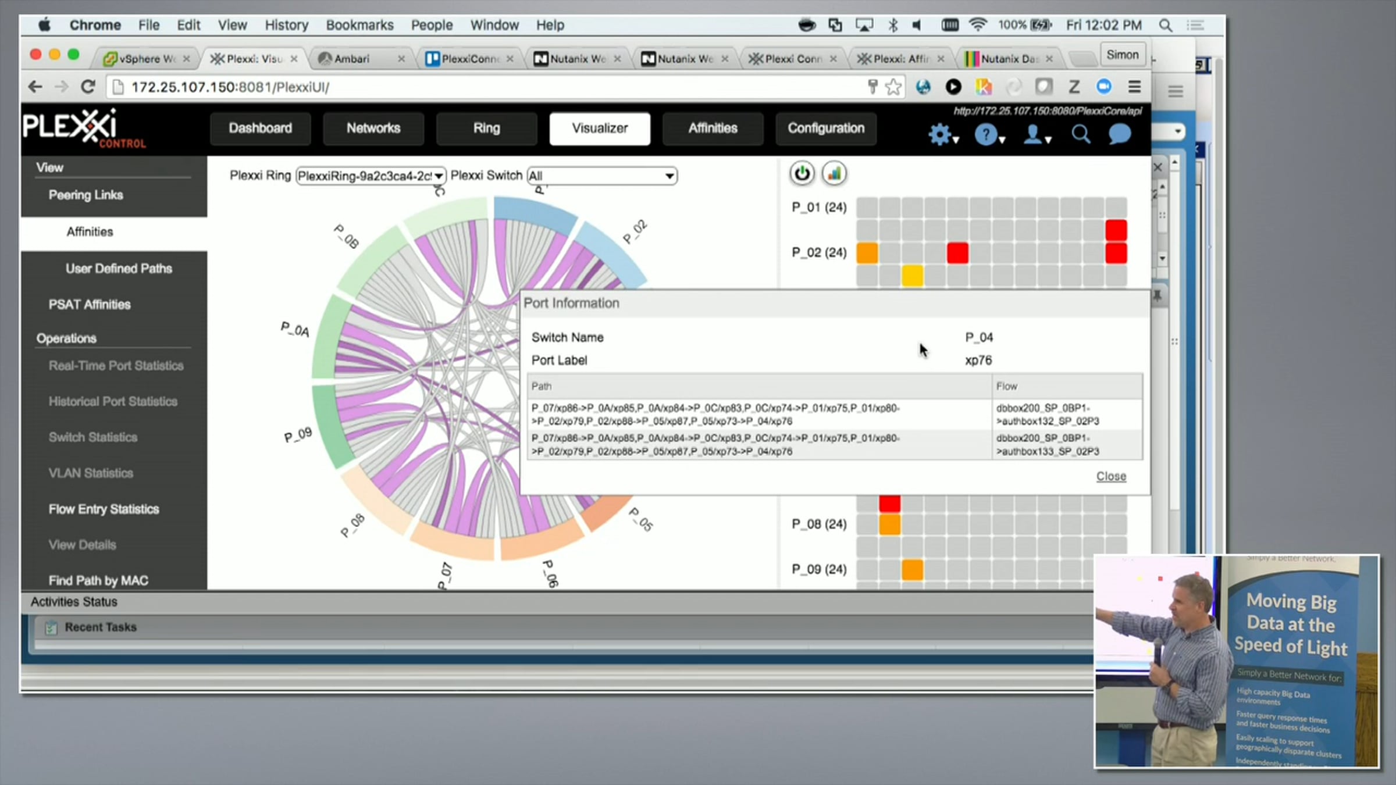Viewport: 1396px width, 785px height.
Task: Switch to the vSphere browser tab
Action: (147, 59)
